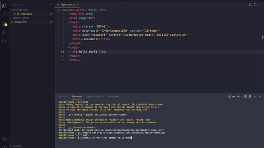
Task: Select index.html under Open Editors
Action: coord(26,14)
